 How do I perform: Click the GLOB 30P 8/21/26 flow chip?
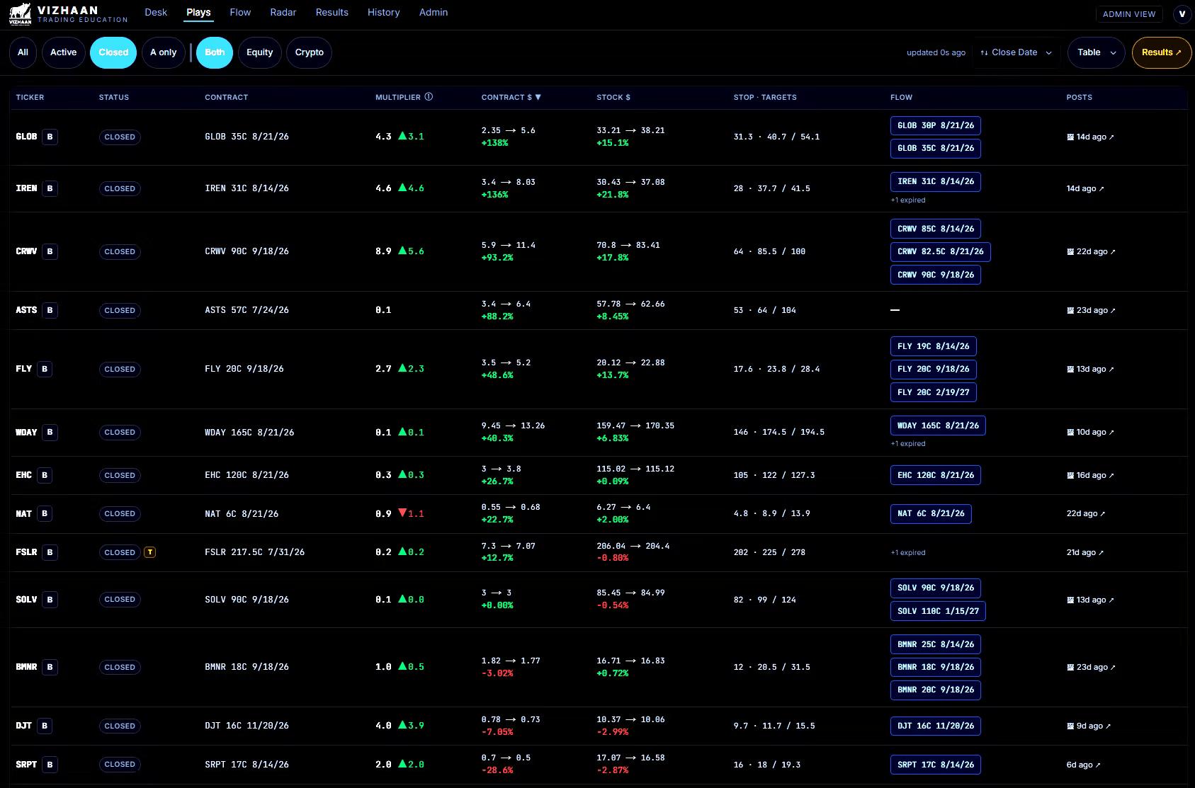(935, 125)
